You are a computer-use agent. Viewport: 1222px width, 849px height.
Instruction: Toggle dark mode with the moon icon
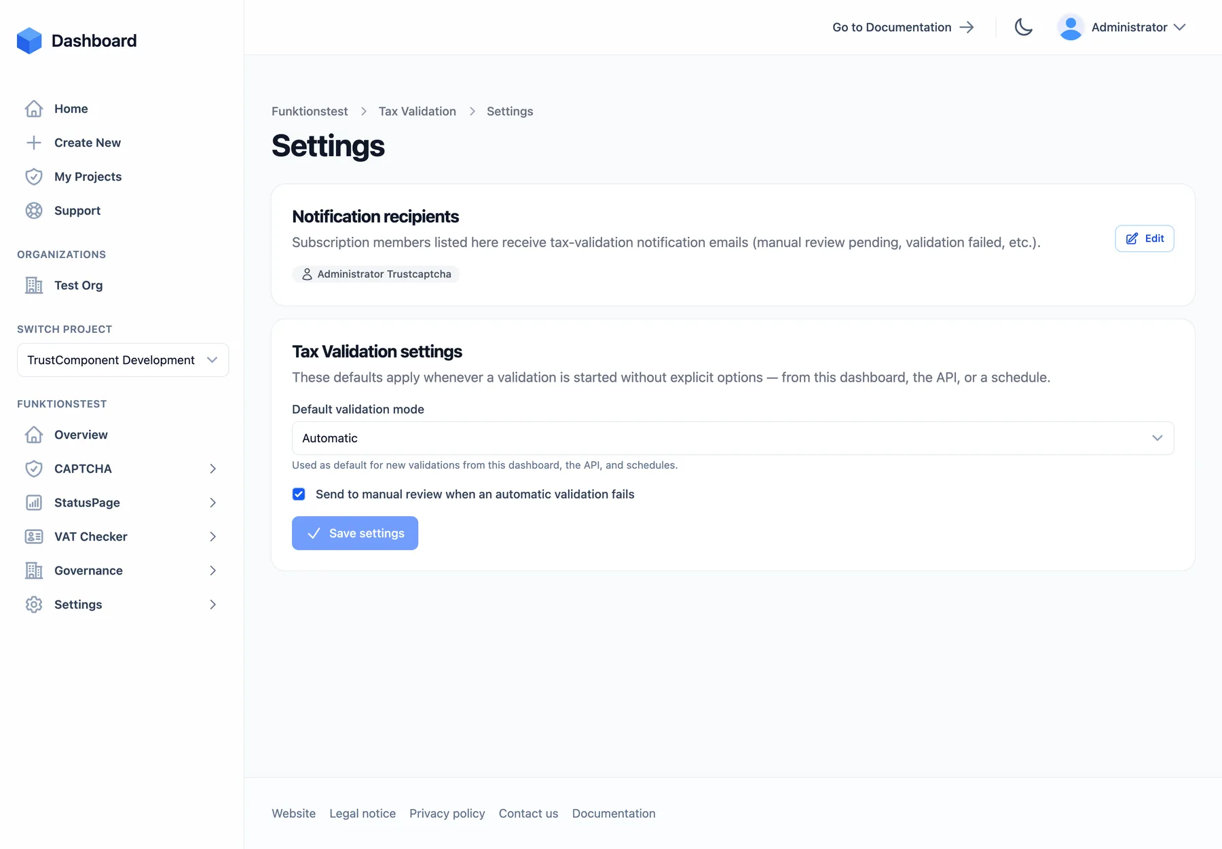[x=1024, y=27]
